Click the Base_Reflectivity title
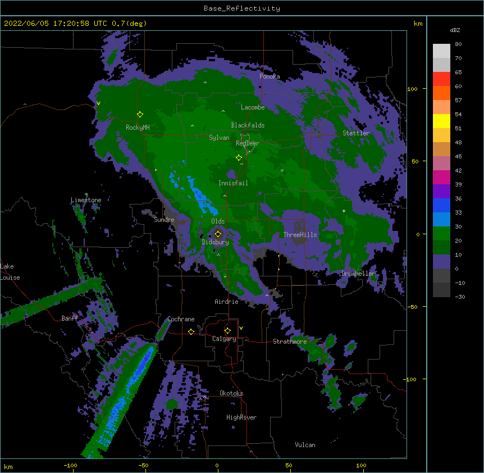The height and width of the screenshot is (473, 484). [242, 8]
